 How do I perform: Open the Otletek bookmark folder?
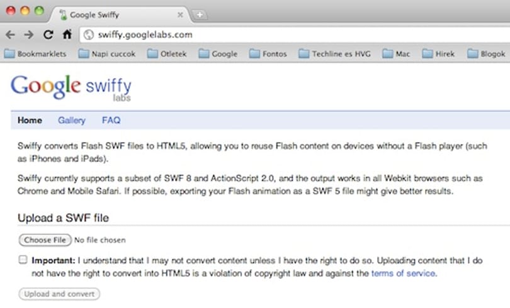pos(167,54)
